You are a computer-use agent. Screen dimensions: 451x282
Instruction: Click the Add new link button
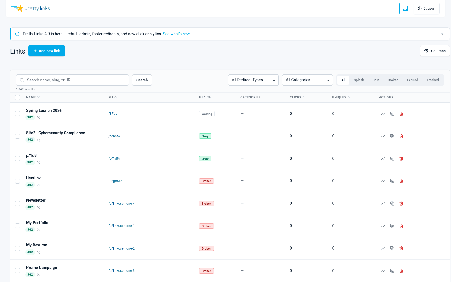pyautogui.click(x=47, y=51)
